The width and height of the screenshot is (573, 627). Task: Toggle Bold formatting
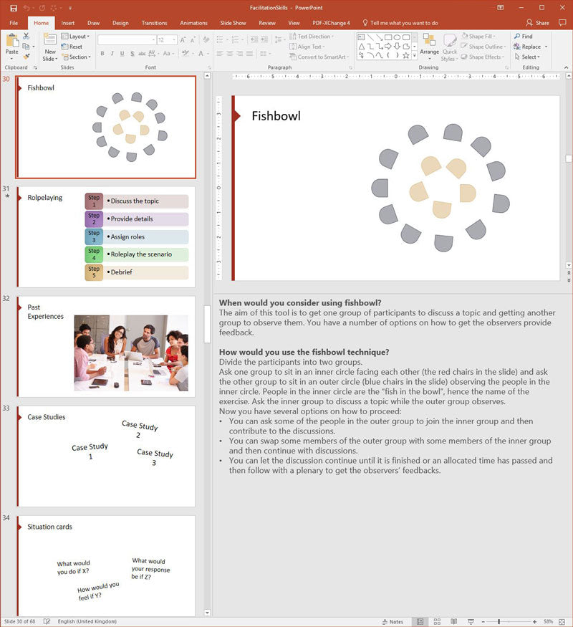tap(102, 53)
